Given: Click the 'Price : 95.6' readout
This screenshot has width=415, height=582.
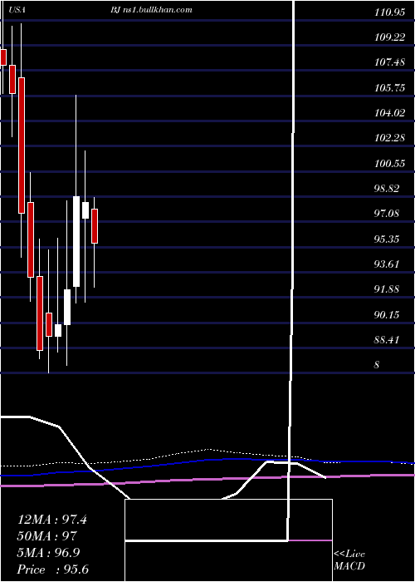Looking at the screenshot, I should (x=53, y=570).
